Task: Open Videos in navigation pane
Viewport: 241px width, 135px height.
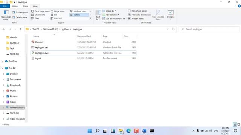Action: (11, 102)
